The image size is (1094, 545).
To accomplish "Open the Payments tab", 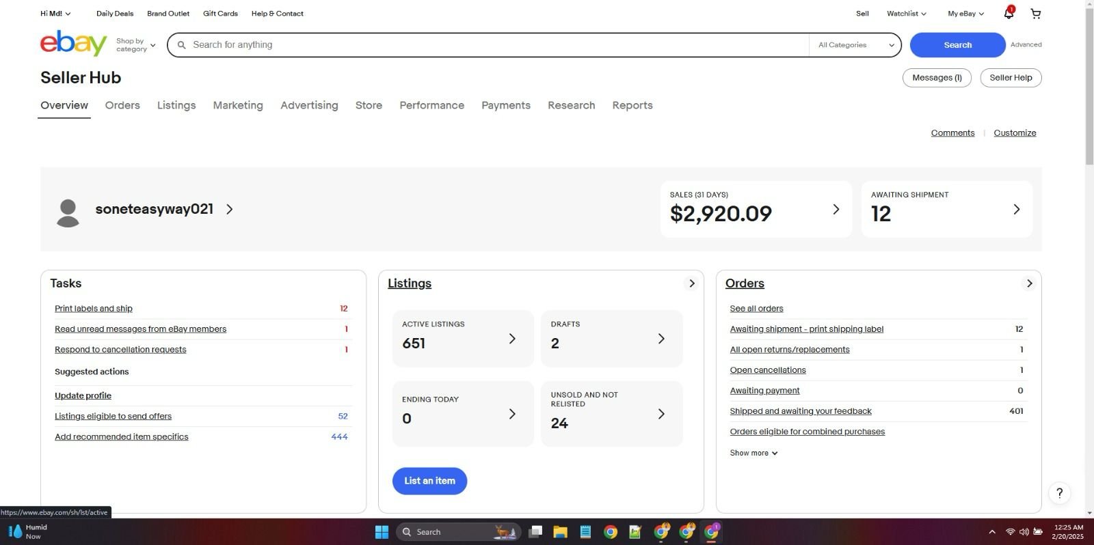I will [x=506, y=105].
